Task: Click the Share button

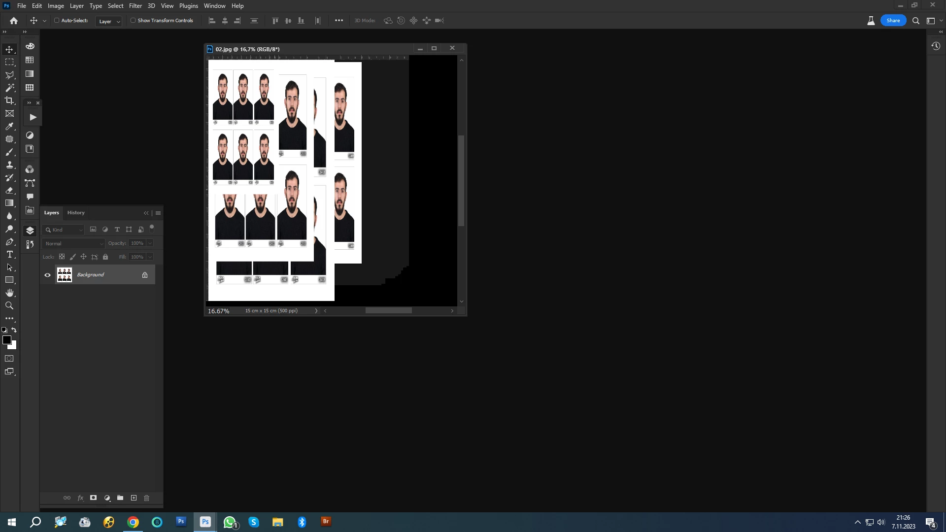Action: coord(893,21)
